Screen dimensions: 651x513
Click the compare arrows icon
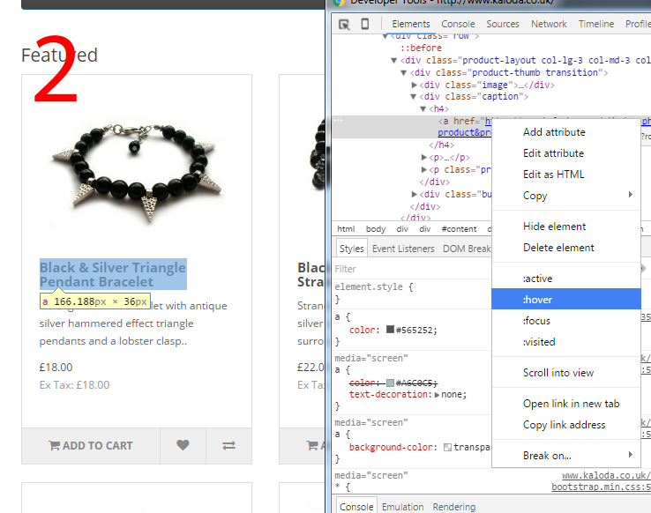(x=228, y=445)
